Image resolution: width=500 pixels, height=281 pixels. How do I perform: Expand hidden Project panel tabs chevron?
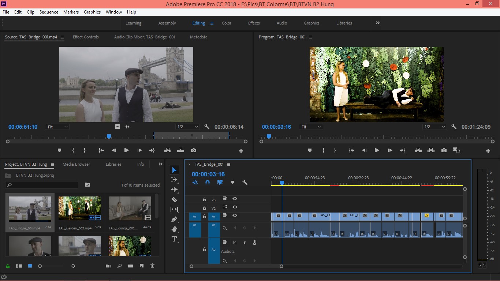point(160,164)
